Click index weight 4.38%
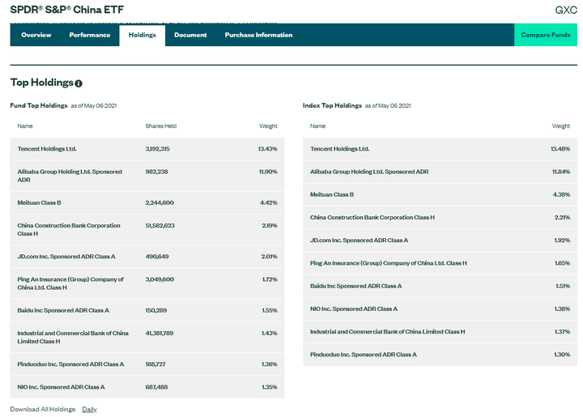583x417 pixels. click(561, 194)
